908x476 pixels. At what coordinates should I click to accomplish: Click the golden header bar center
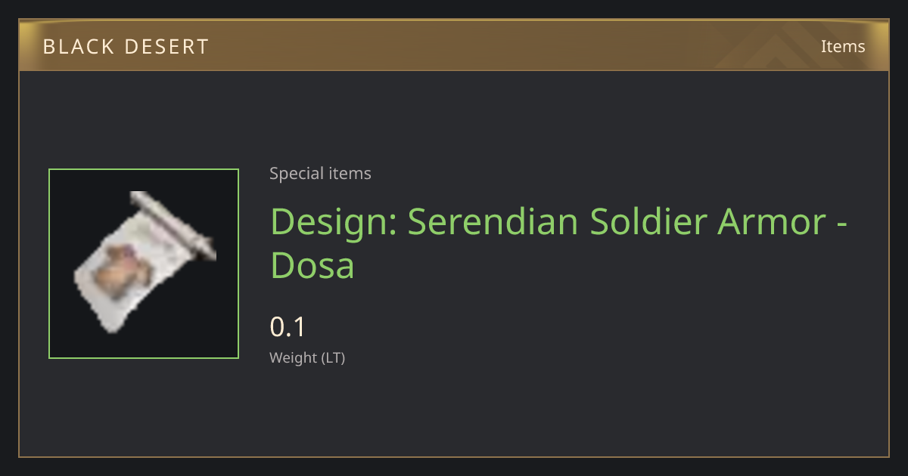tap(454, 45)
